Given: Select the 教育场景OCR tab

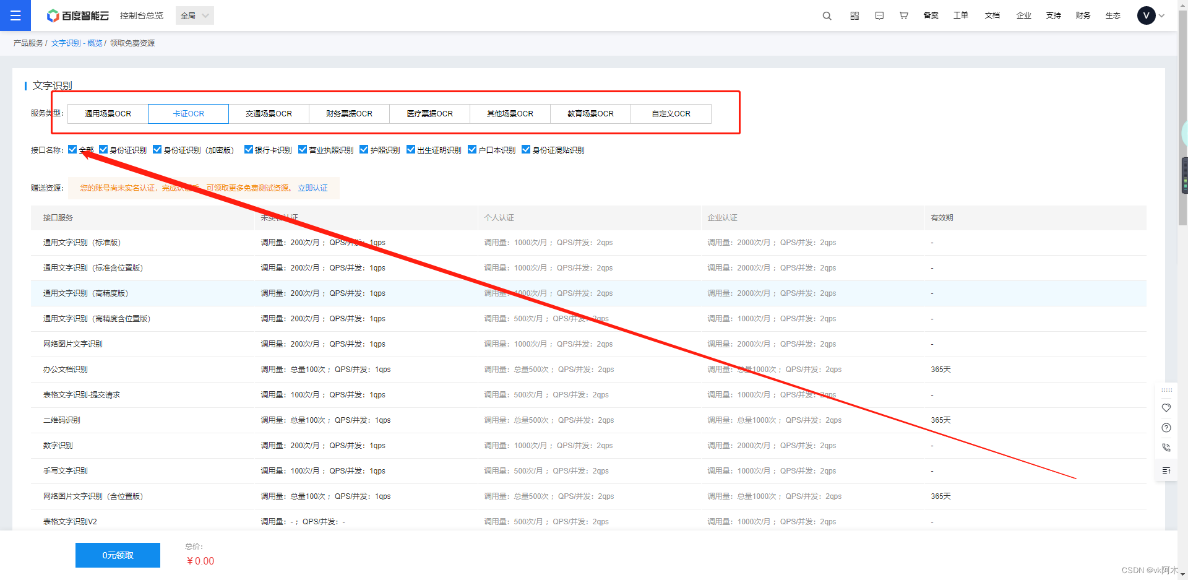Looking at the screenshot, I should point(590,114).
